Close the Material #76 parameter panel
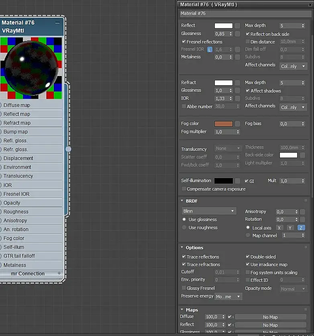314x336 pixels. pos(310,5)
